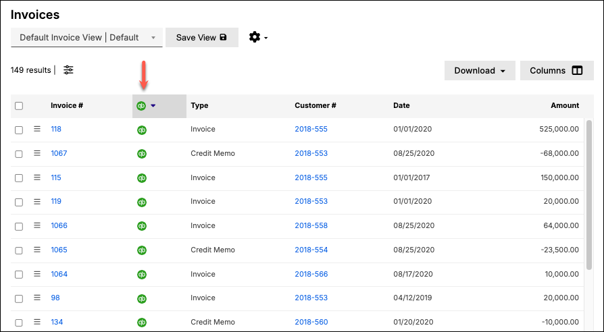The width and height of the screenshot is (604, 332).
Task: Open invoice 118 link
Action: click(x=56, y=129)
